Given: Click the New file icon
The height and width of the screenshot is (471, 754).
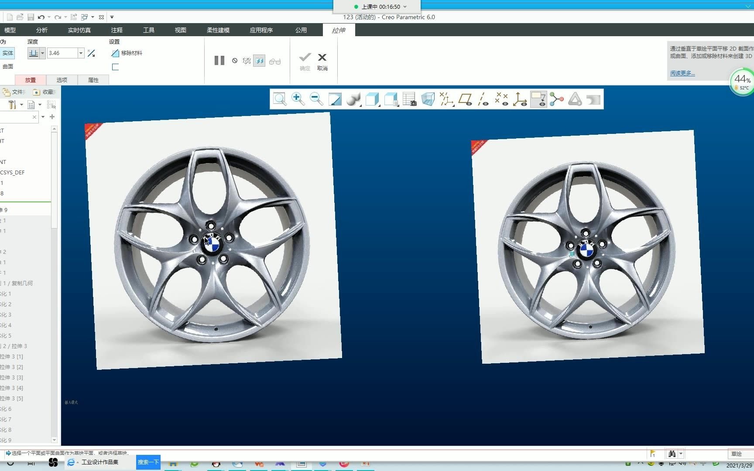Looking at the screenshot, I should (x=10, y=17).
